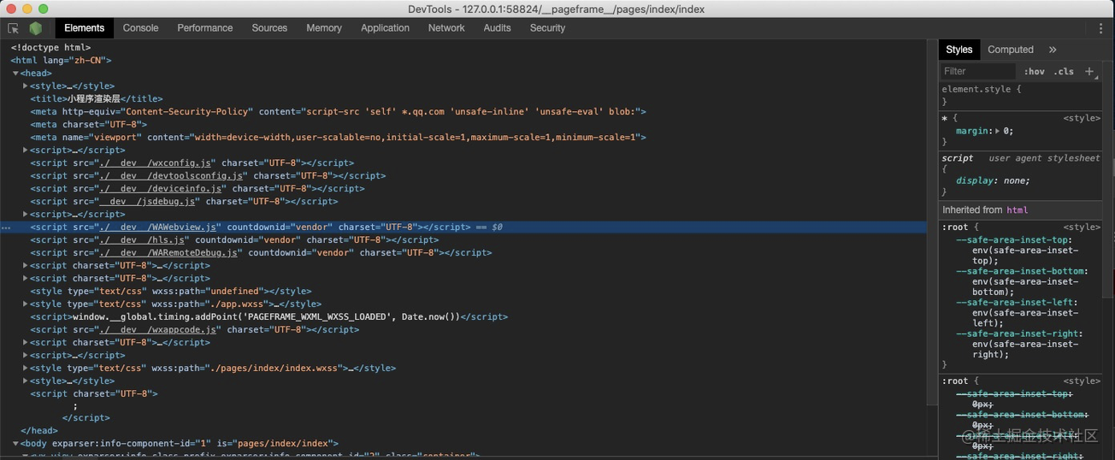Toggle the :hov element state panel
Screen dimensions: 1115x460
click(x=1034, y=72)
